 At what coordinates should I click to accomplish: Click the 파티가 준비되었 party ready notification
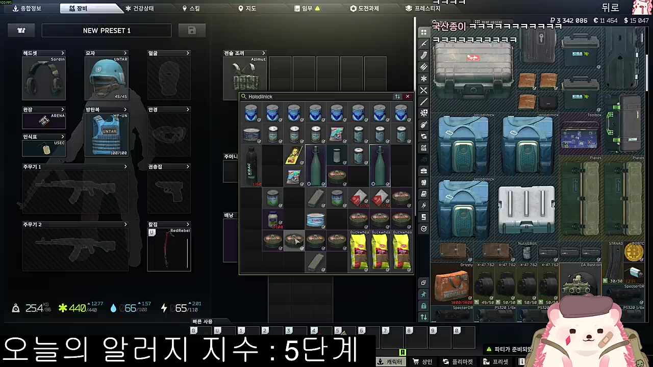(x=509, y=349)
